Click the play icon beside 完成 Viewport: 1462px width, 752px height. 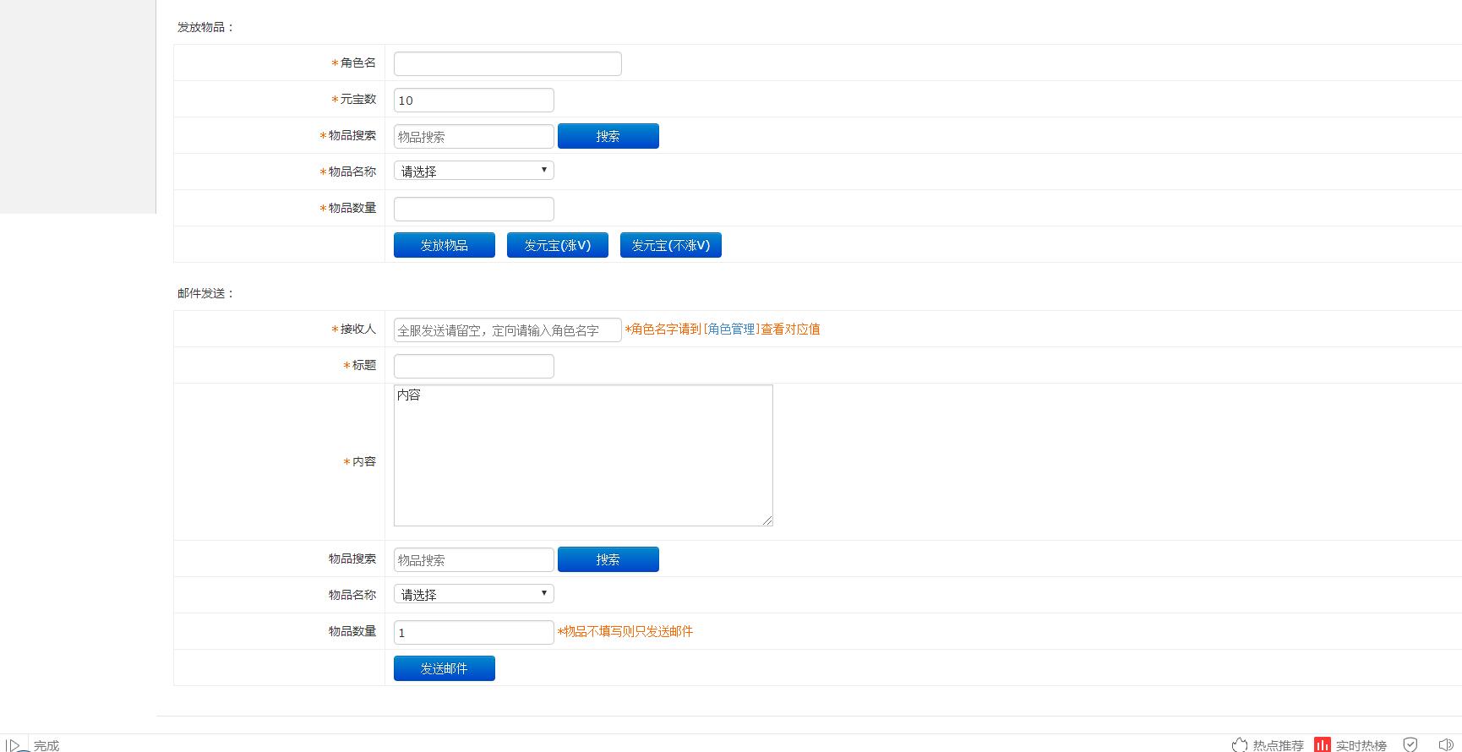tap(14, 745)
